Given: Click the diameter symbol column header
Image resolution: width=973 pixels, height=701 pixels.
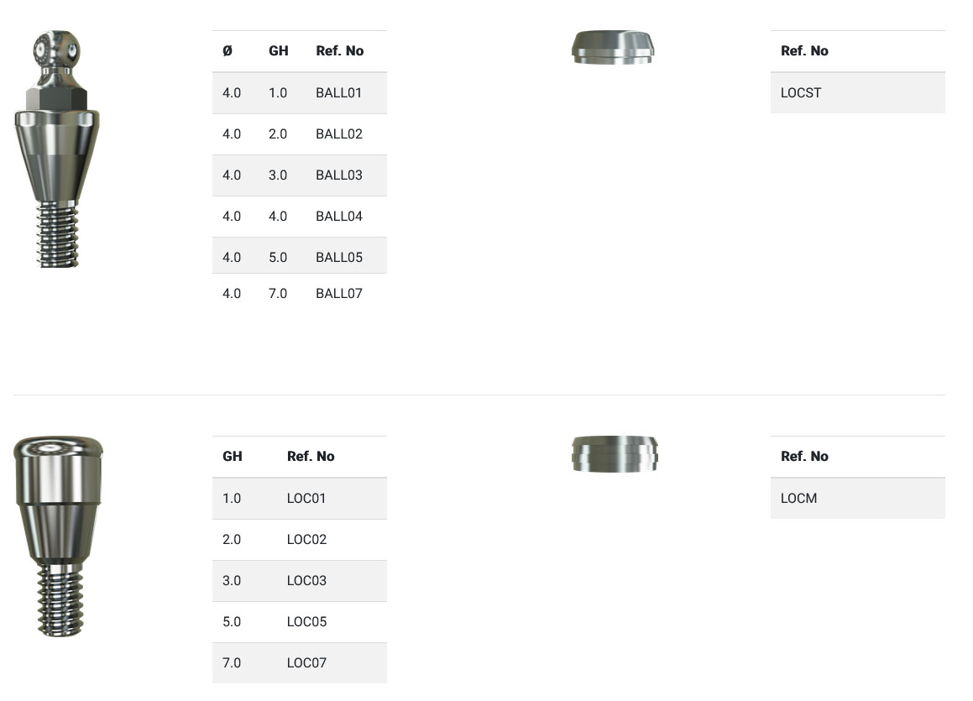Looking at the screenshot, I should [x=228, y=51].
